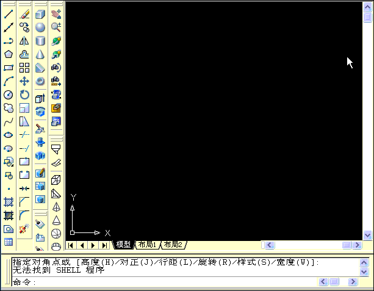Switch to the 模型 tab
Image resolution: width=374 pixels, height=291 pixels.
coord(123,245)
